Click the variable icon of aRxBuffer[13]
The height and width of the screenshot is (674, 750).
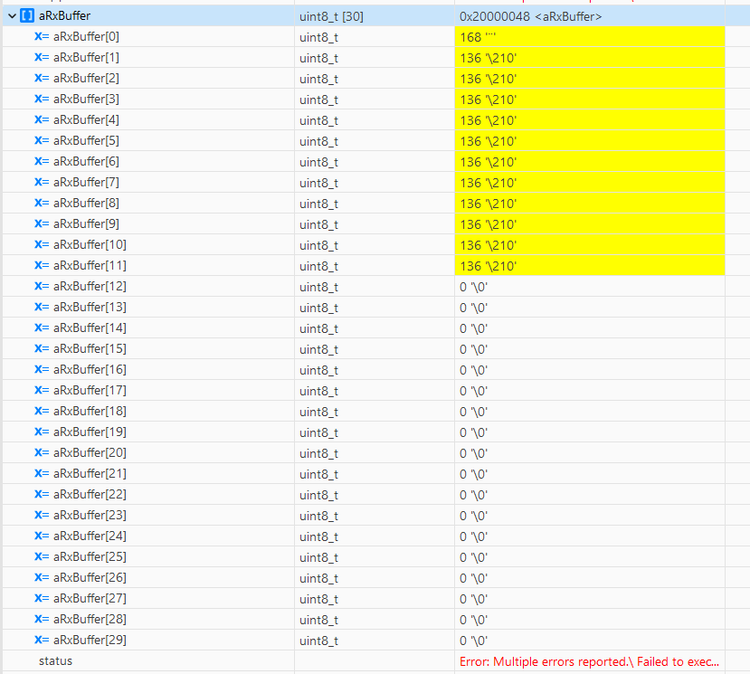tap(42, 307)
